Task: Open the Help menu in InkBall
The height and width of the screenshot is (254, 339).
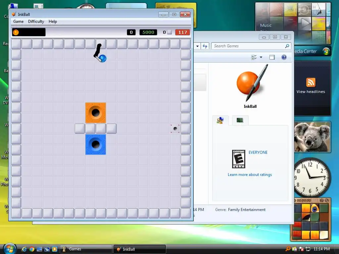Action: click(53, 21)
